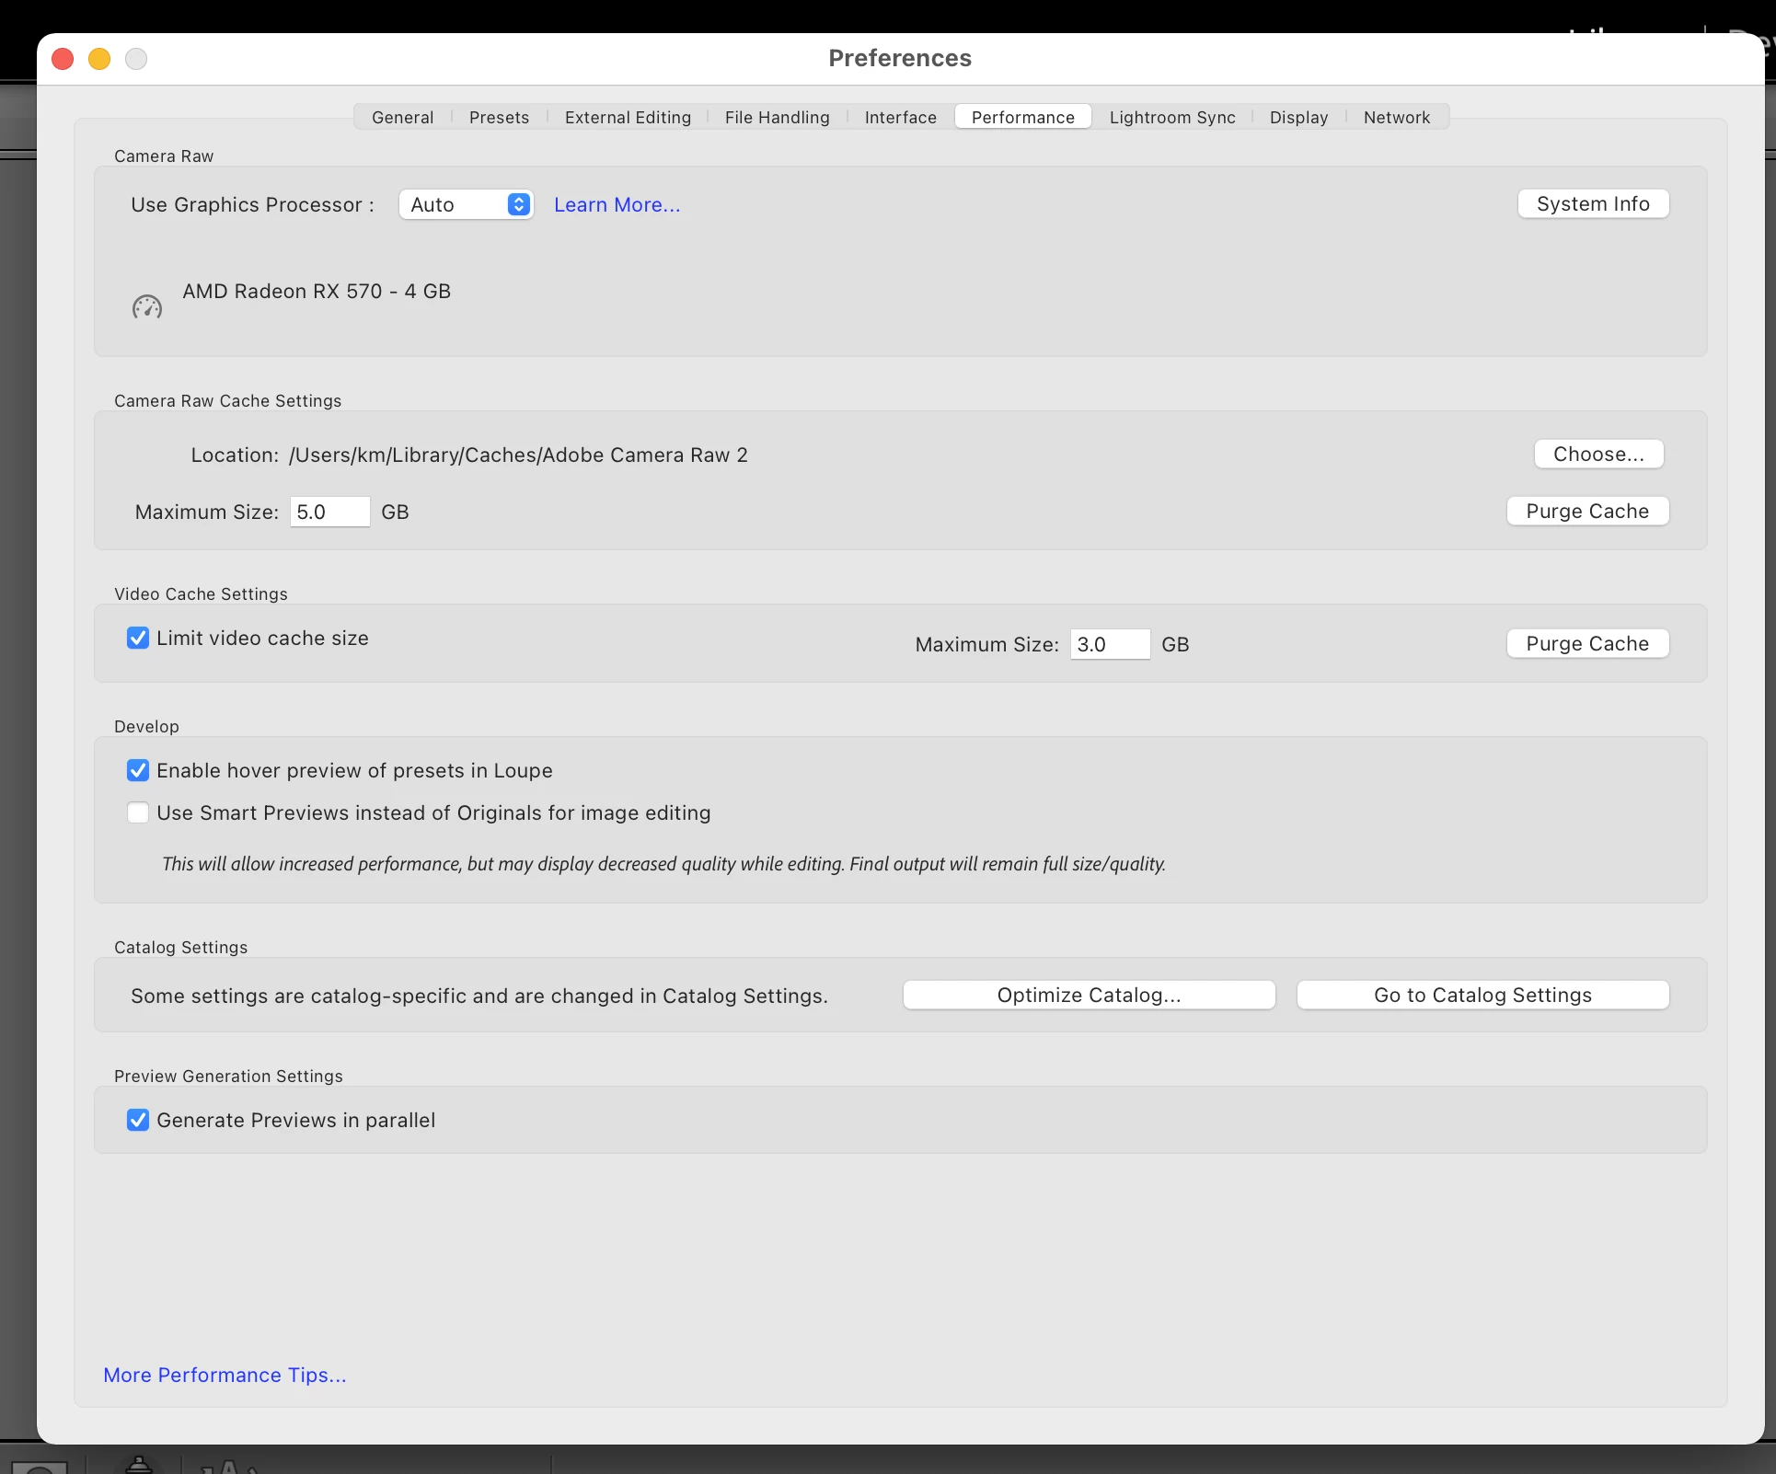1776x1474 pixels.
Task: Open the Use Graphics Processor dropdown
Action: (467, 204)
